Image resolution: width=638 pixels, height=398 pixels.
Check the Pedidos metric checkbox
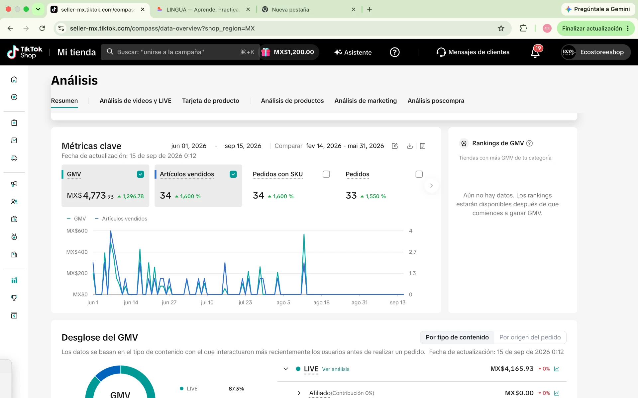click(419, 174)
